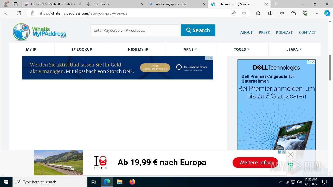Click the Weitere Infos ad button
Image resolution: width=333 pixels, height=187 pixels.
(255, 163)
